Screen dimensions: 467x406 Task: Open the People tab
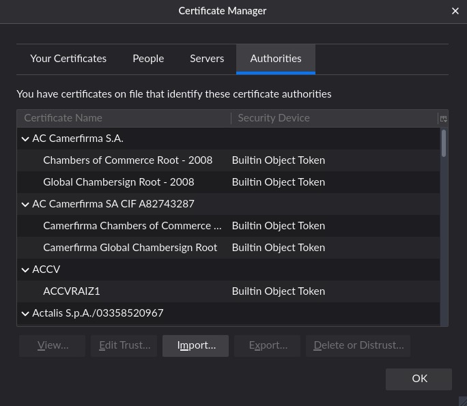click(x=148, y=59)
